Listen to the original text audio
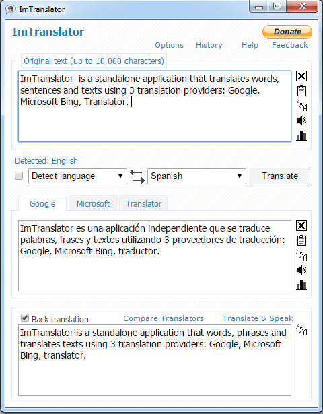This screenshot has height=414, width=323. [301, 120]
